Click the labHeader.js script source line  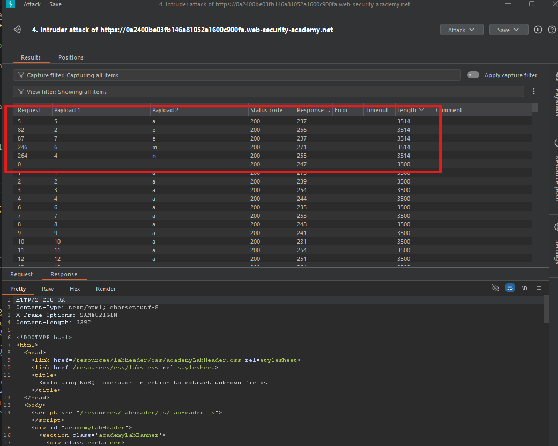click(x=127, y=413)
